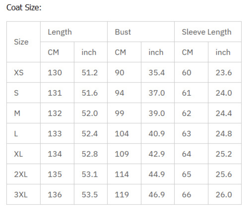Select the 114 CM bust cell
Image resolution: width=247 pixels, height=209 pixels.
point(122,174)
